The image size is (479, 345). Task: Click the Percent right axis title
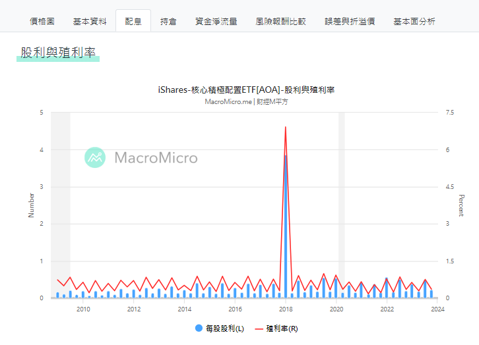(461, 205)
